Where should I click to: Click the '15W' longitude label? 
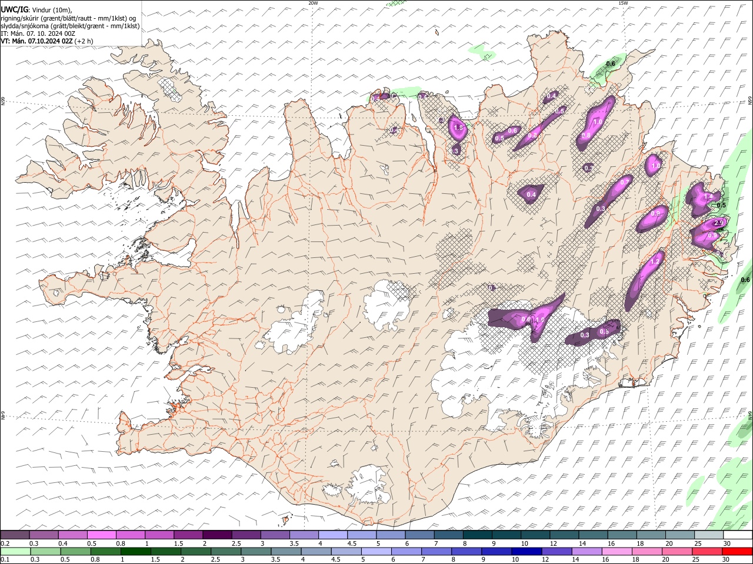tap(623, 3)
